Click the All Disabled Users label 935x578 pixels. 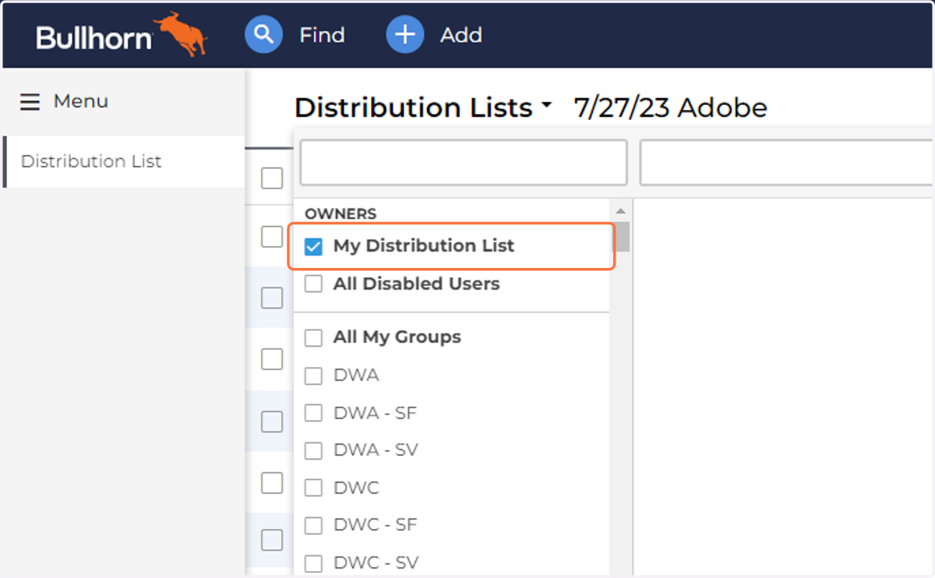[417, 284]
